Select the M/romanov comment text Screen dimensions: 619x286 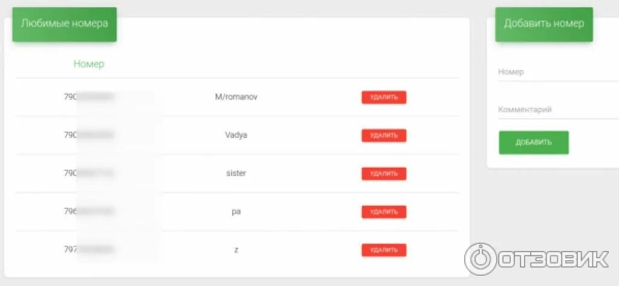coord(236,97)
